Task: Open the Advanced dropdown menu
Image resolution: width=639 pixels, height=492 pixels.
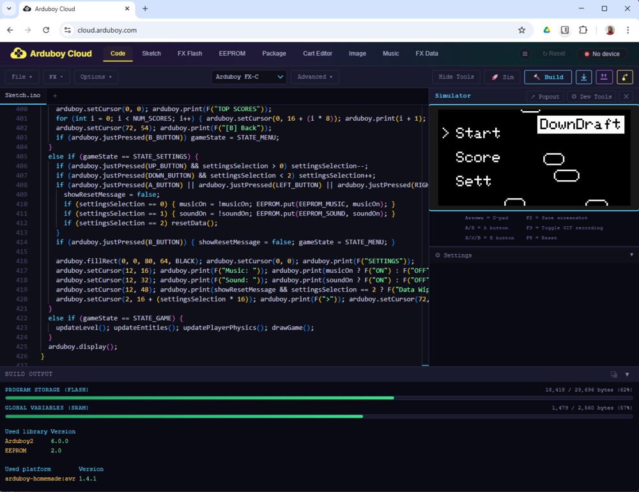Action: click(314, 77)
